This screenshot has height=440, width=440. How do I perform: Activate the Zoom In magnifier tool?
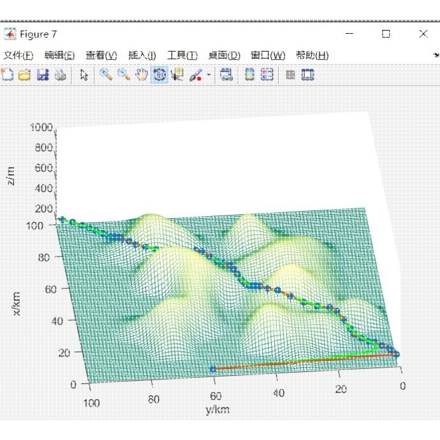[106, 75]
